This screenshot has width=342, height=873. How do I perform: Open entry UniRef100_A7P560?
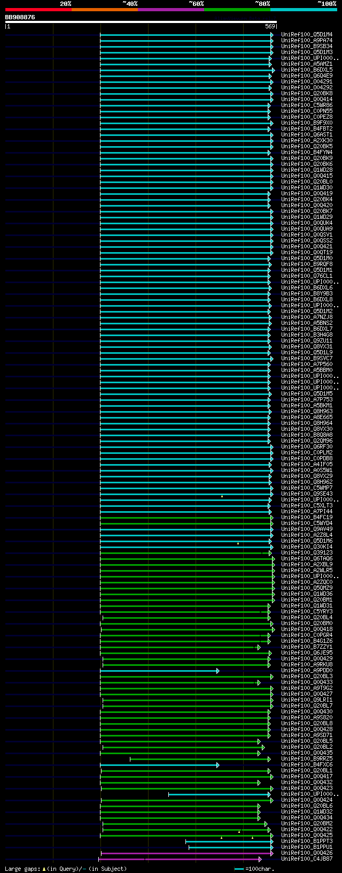click(307, 365)
